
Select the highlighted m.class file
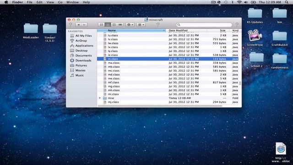click(168, 59)
